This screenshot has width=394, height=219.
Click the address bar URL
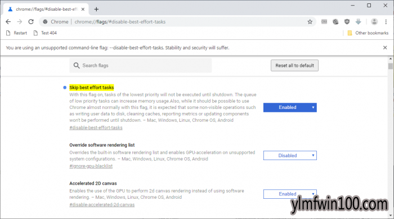pyautogui.click(x=120, y=22)
